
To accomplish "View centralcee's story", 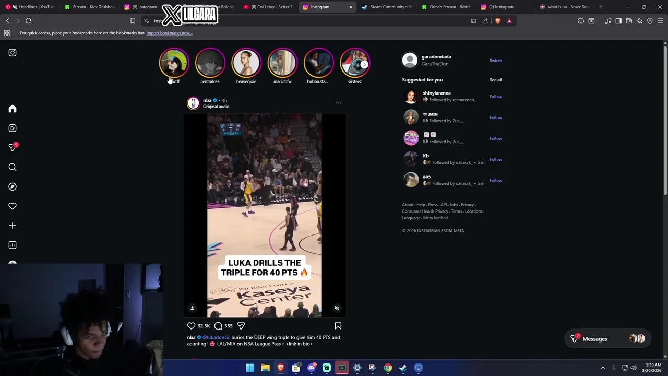I will [x=210, y=63].
